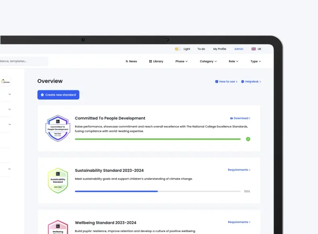Go to My Profile
Viewport: 318px width, 234px height.
pyautogui.click(x=219, y=49)
